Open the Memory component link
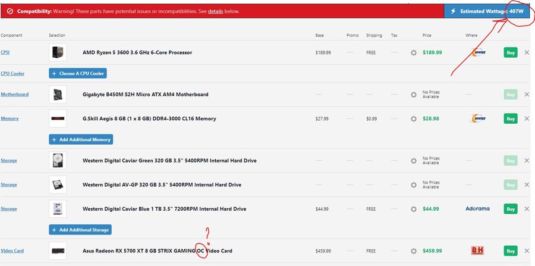Viewport: 535px width, 266px height. pyautogui.click(x=10, y=118)
